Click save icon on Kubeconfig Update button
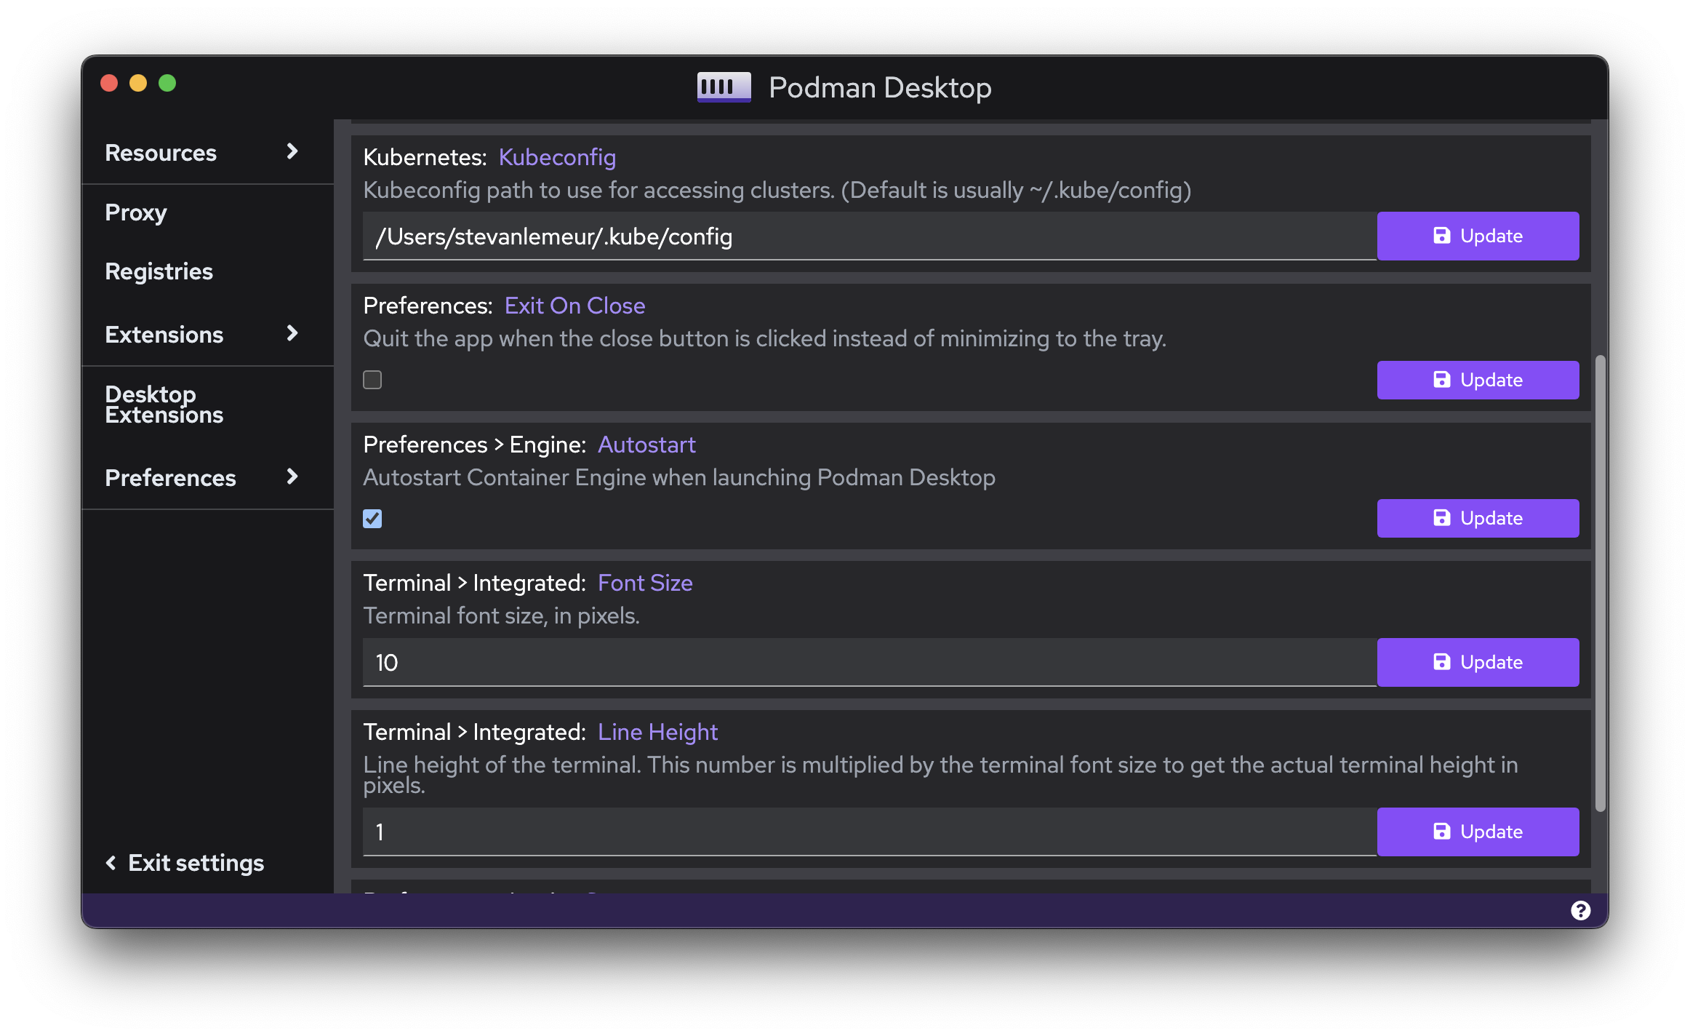Screen dimensions: 1690x1036 pos(1441,236)
